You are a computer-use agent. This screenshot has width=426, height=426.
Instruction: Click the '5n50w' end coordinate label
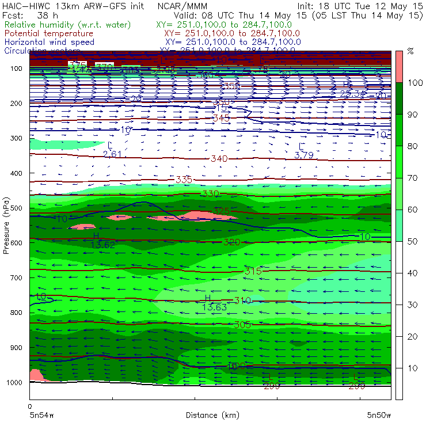coord(379,415)
